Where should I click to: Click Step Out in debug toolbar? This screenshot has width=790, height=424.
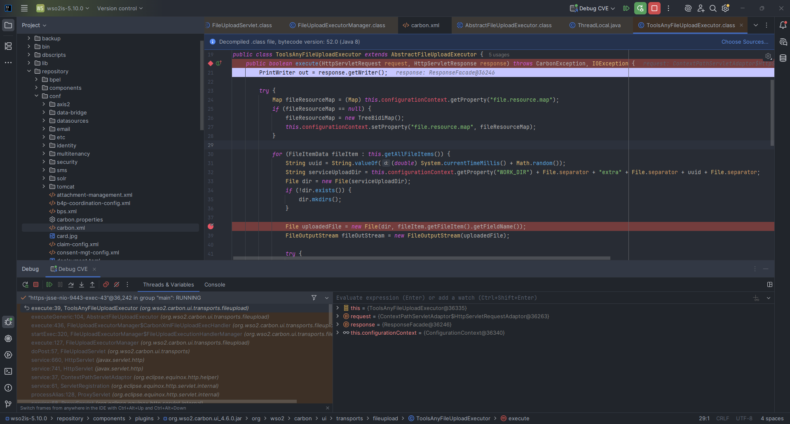pos(92,284)
